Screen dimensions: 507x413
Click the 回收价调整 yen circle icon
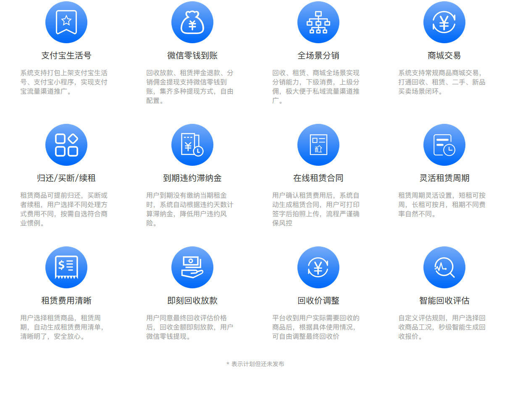tap(318, 267)
